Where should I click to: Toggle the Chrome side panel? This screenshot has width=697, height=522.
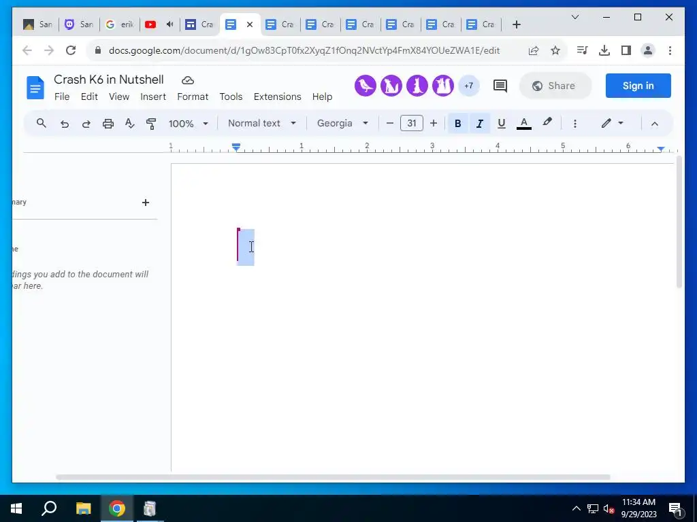point(626,50)
